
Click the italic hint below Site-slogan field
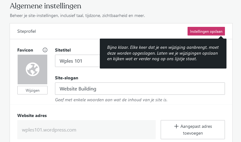click(x=111, y=100)
